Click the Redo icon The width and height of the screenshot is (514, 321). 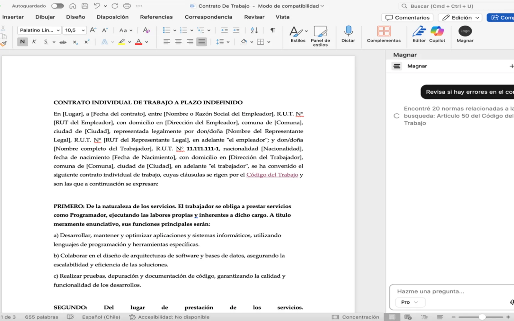(115, 6)
